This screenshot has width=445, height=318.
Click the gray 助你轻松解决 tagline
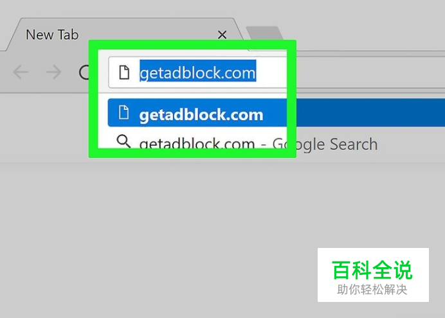pos(372,290)
